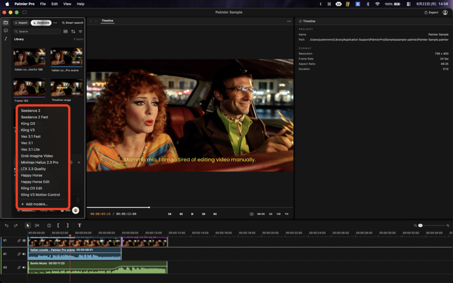
Task: Navigate forward with the right chevron
Action: 96,21
